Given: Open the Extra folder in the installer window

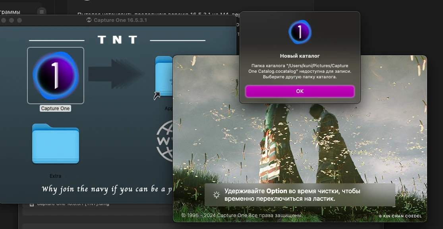Looking at the screenshot, I should (x=56, y=144).
